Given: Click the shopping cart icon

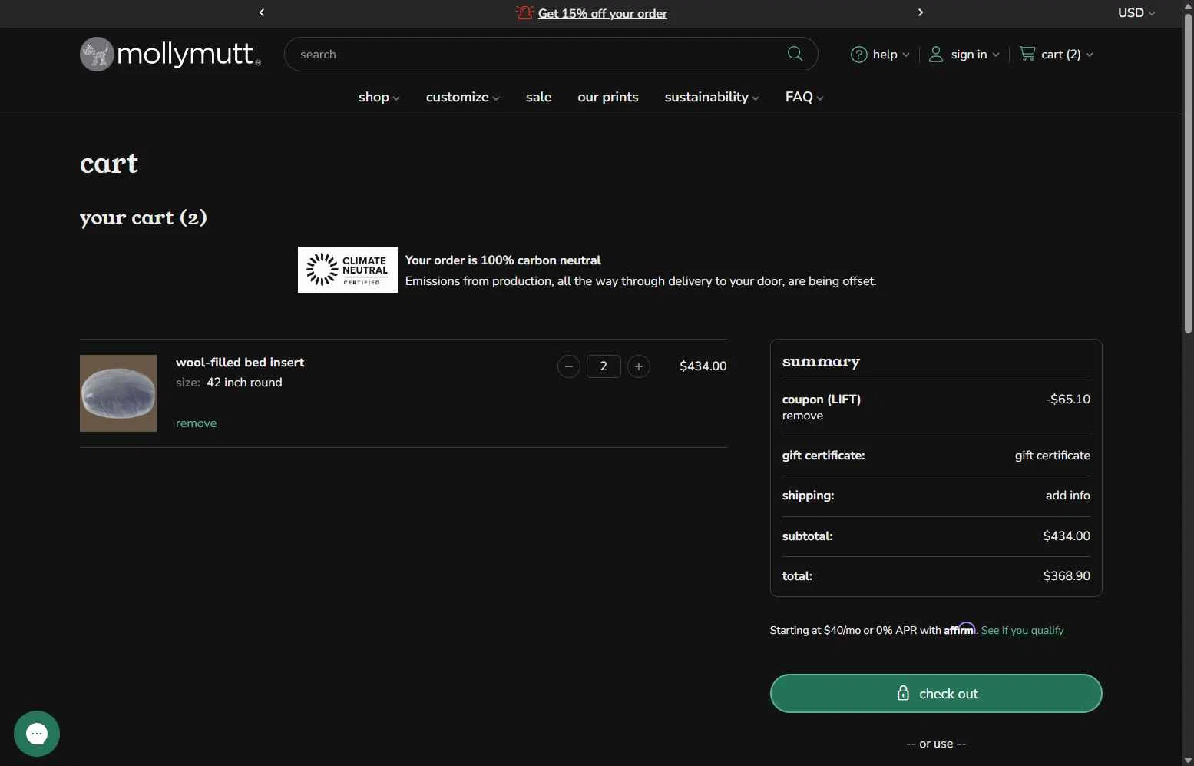Looking at the screenshot, I should pyautogui.click(x=1027, y=54).
